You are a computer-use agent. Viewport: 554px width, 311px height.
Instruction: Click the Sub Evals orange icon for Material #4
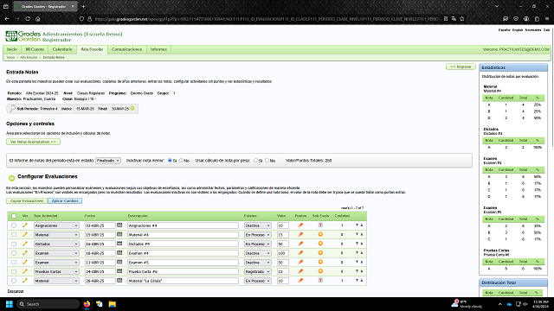click(320, 234)
